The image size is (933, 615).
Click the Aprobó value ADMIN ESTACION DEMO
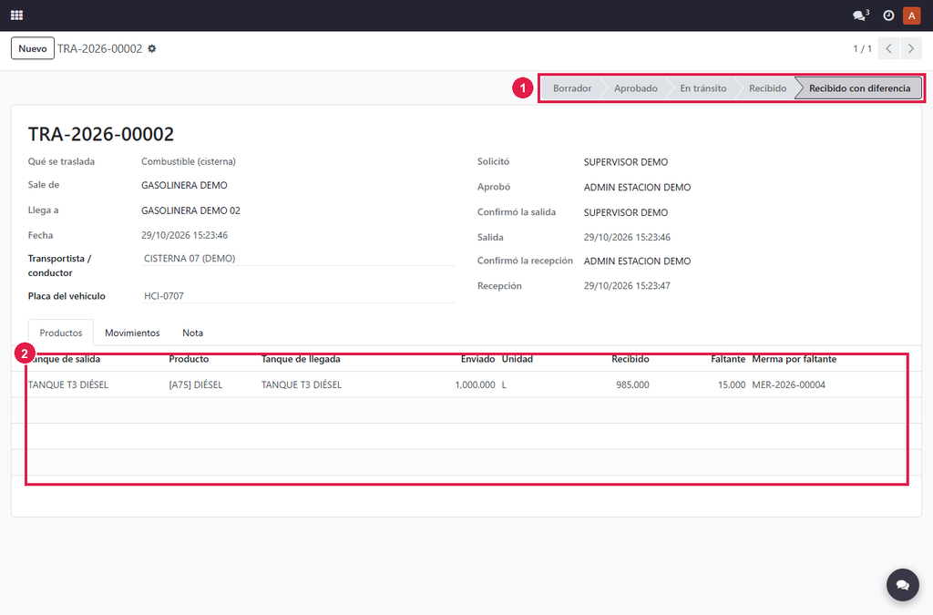click(x=637, y=188)
